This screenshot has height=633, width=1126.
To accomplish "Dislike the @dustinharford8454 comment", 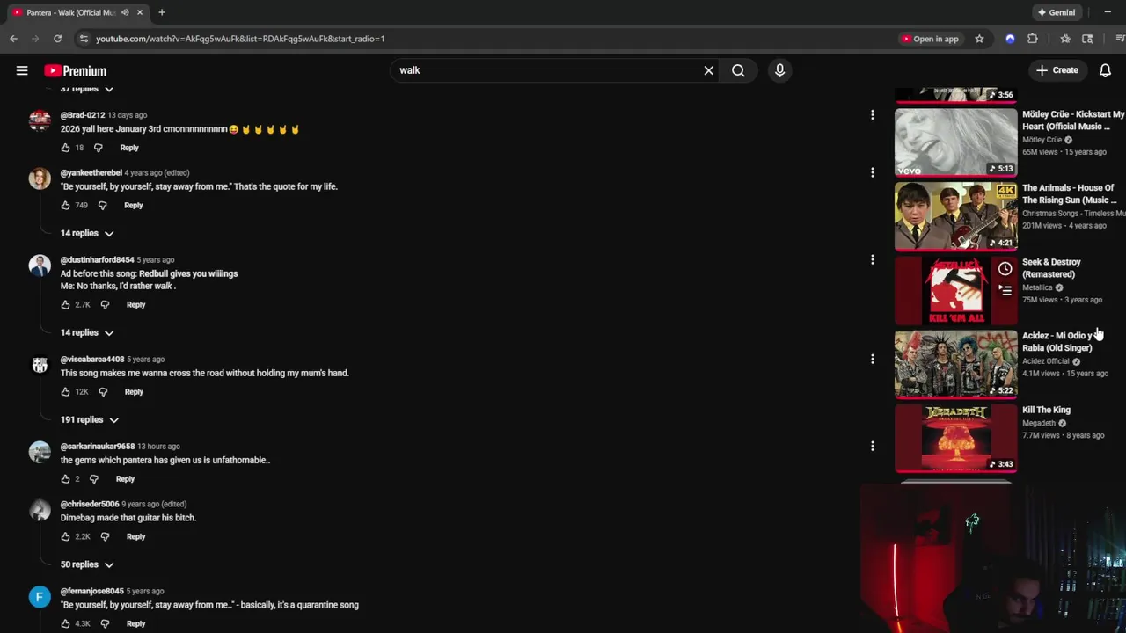I will point(105,304).
